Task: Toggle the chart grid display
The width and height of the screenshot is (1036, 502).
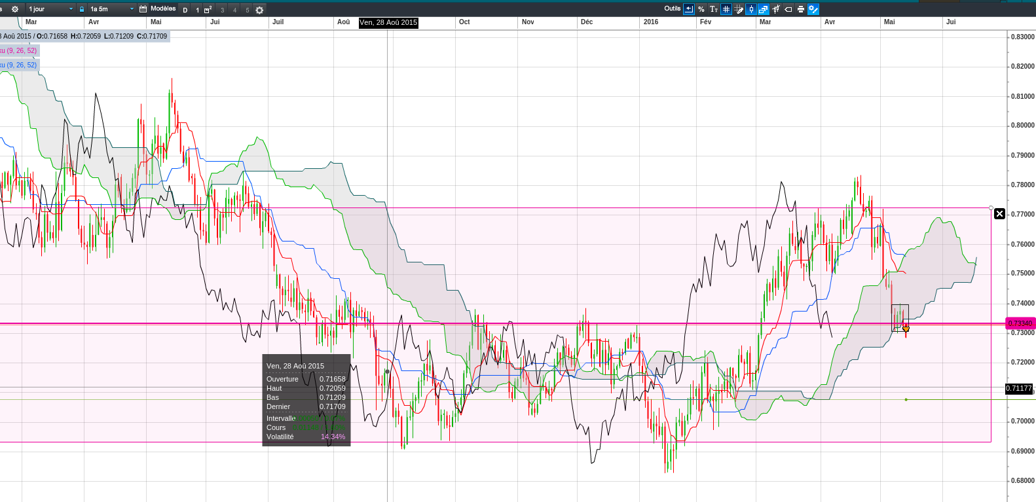Action: pos(726,9)
